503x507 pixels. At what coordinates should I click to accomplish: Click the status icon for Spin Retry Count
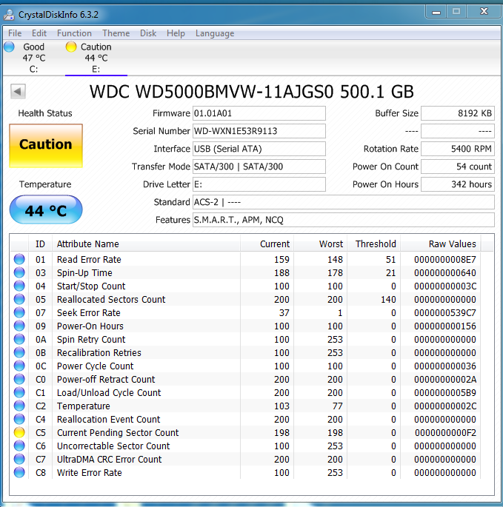19,339
